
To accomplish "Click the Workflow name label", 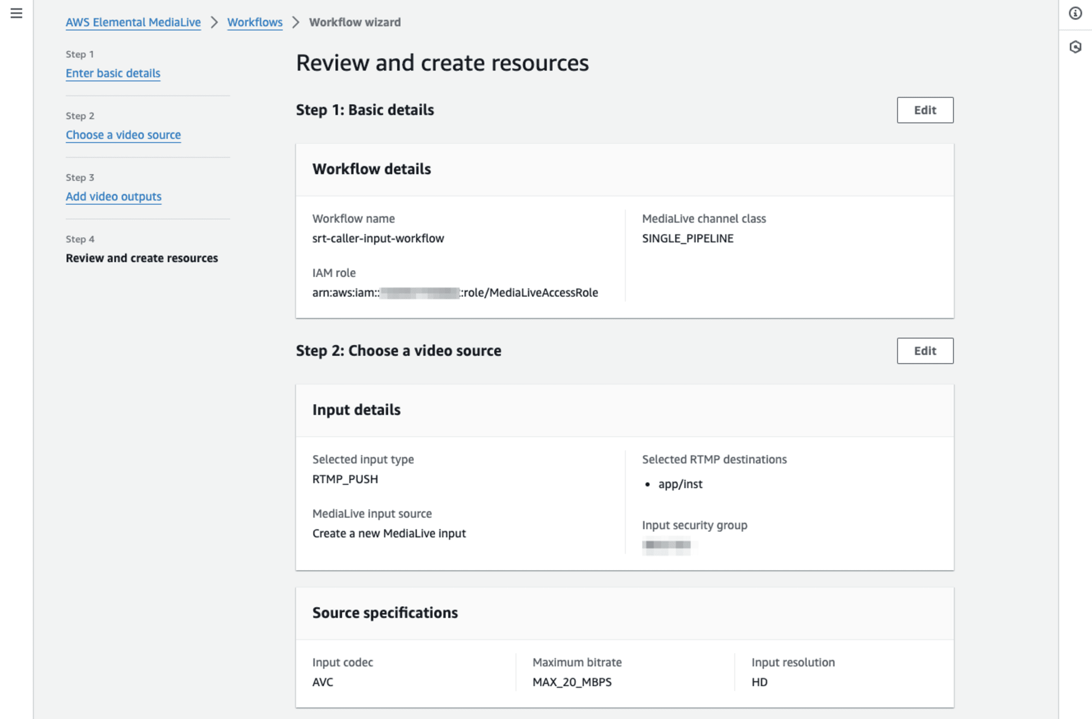I will click(x=353, y=219).
